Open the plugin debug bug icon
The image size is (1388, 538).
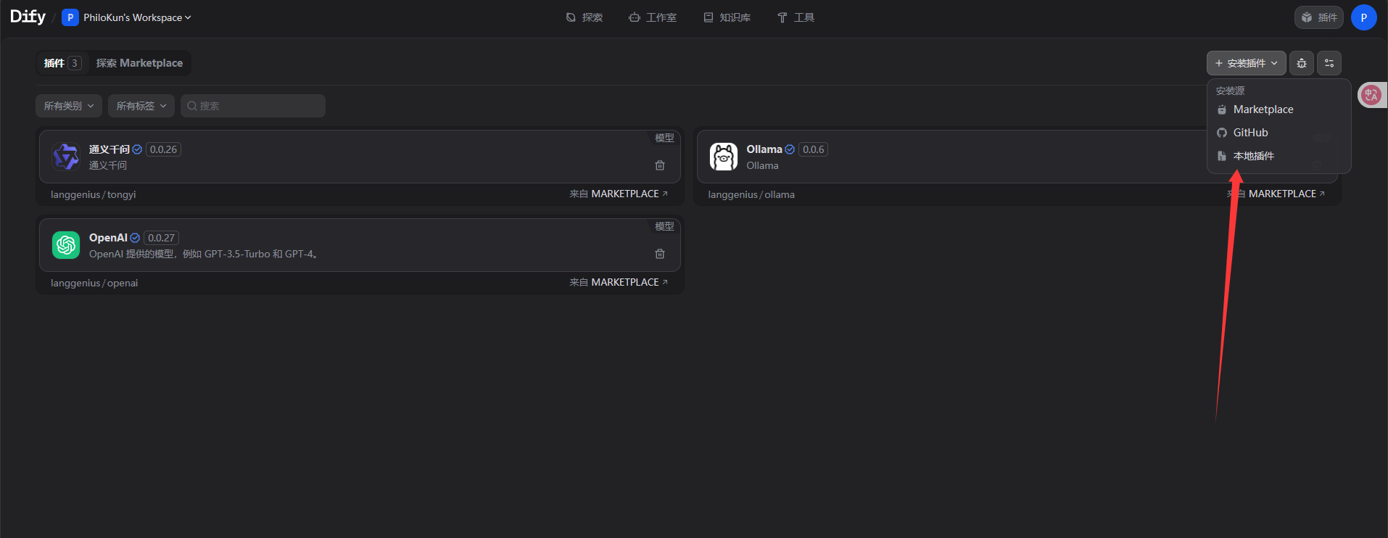coord(1302,63)
